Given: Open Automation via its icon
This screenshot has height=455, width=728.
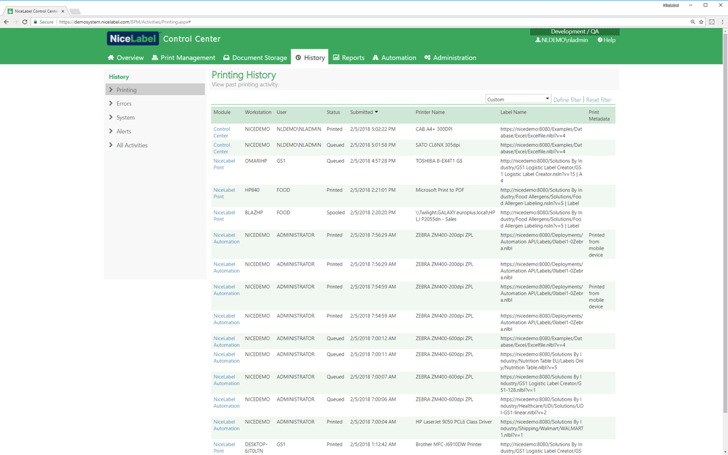Looking at the screenshot, I should 376,58.
